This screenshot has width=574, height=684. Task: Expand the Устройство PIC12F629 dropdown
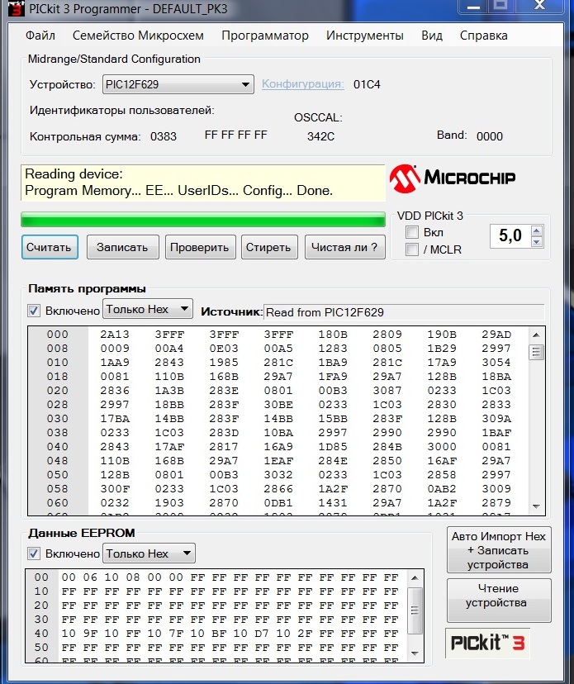[178, 84]
